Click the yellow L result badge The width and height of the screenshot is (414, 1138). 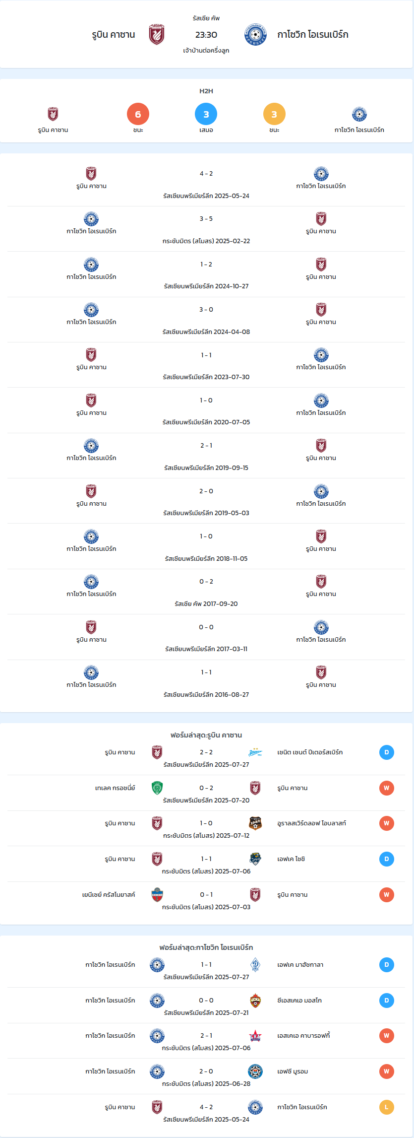(x=387, y=1107)
